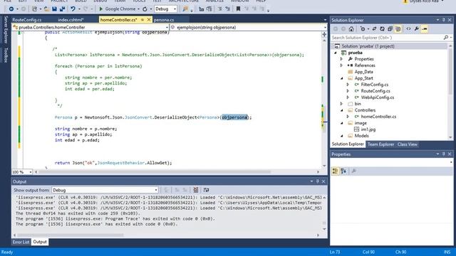Viewport: 456px width, 256px height.
Task: Click the Collapse All icon in Solution Explorer
Action: (x=390, y=28)
